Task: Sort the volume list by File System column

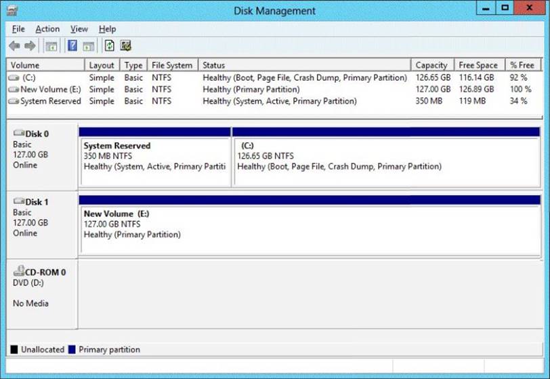Action: click(172, 65)
